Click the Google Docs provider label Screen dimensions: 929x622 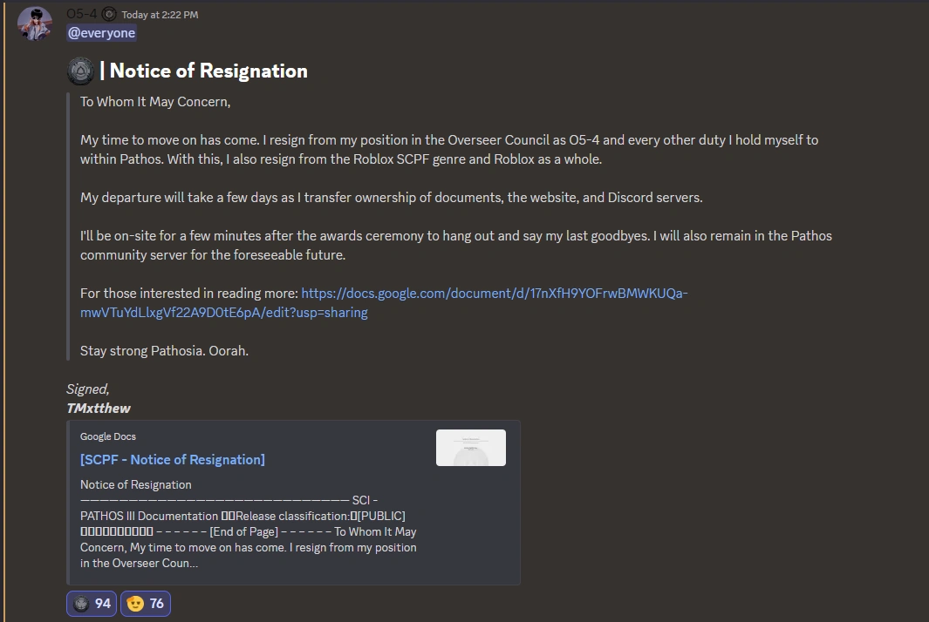[x=108, y=436]
